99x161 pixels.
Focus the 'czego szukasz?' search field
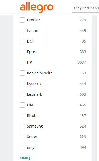tap(85, 7)
